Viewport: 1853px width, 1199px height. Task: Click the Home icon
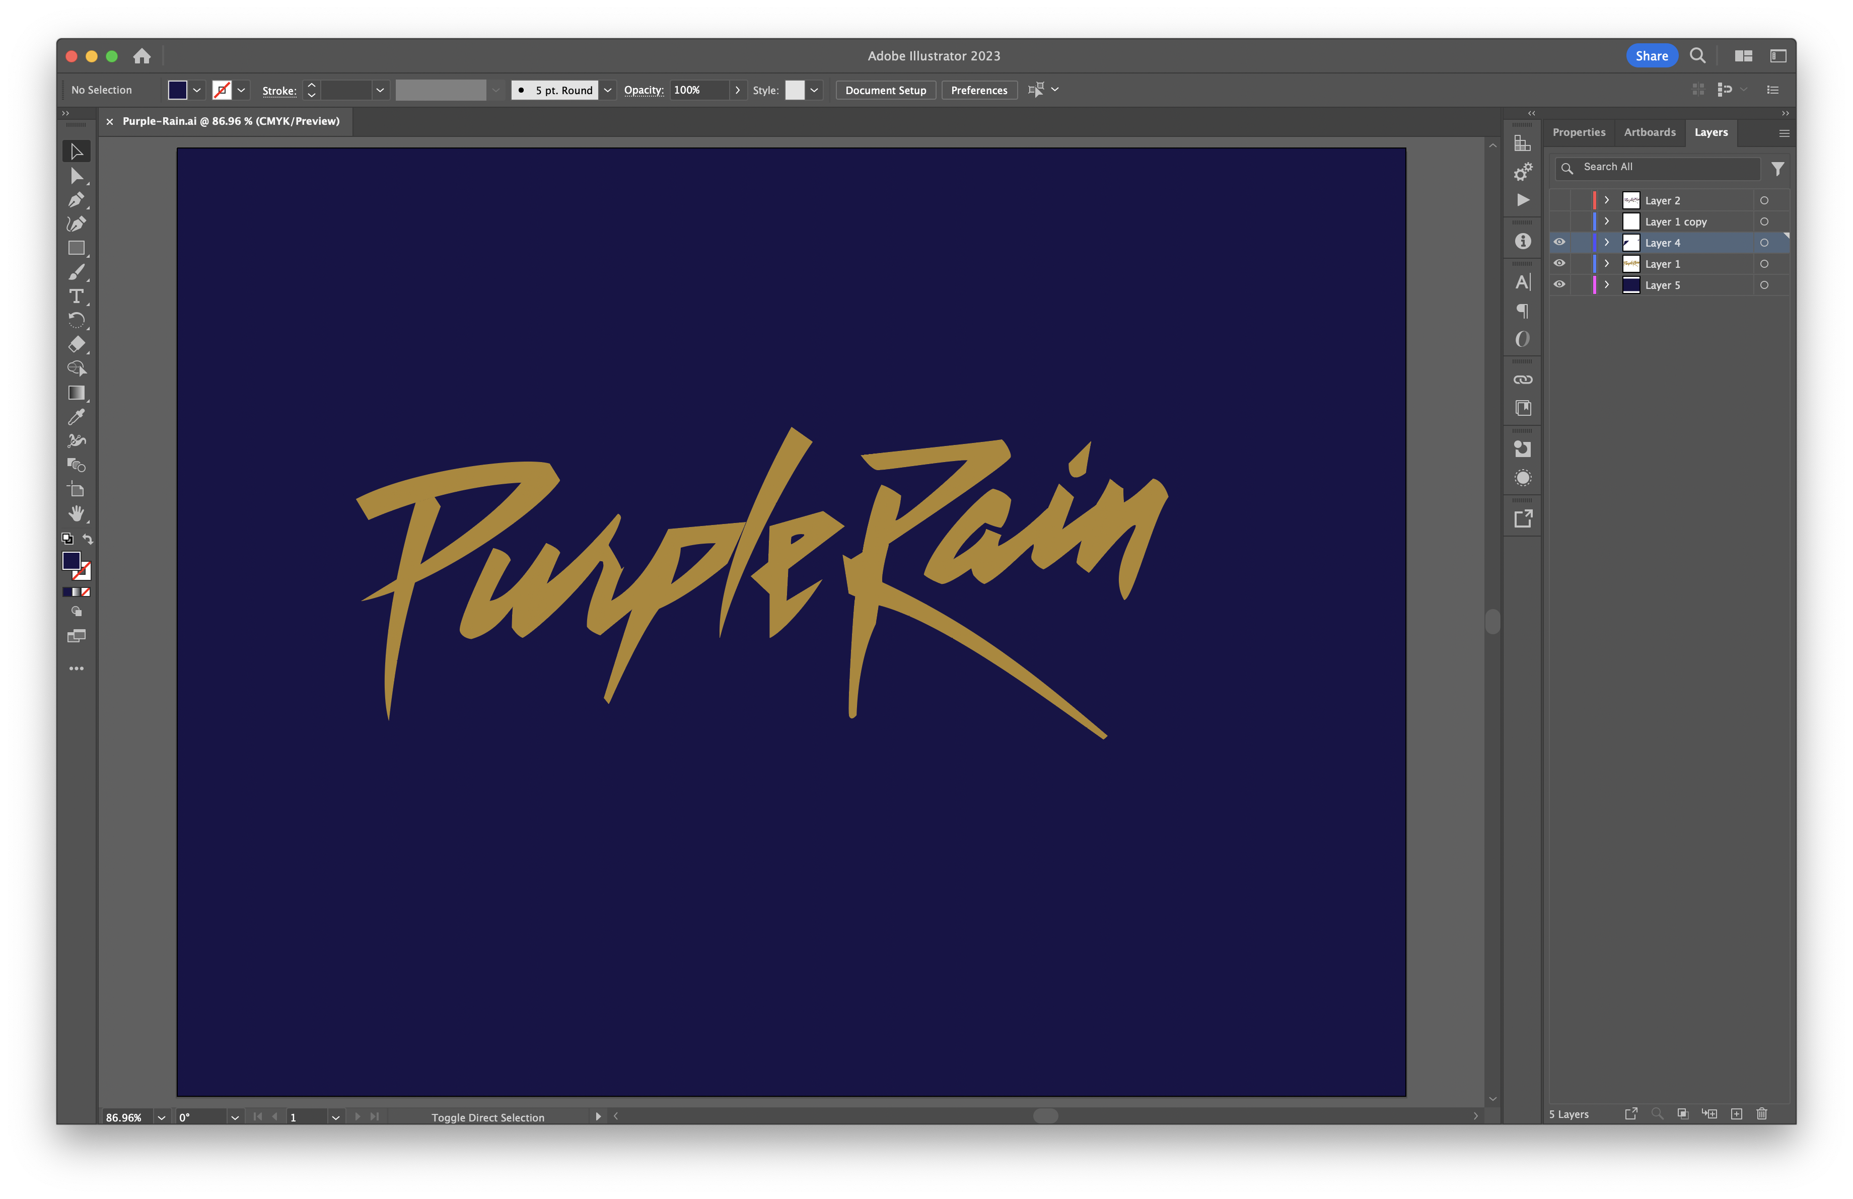tap(141, 56)
